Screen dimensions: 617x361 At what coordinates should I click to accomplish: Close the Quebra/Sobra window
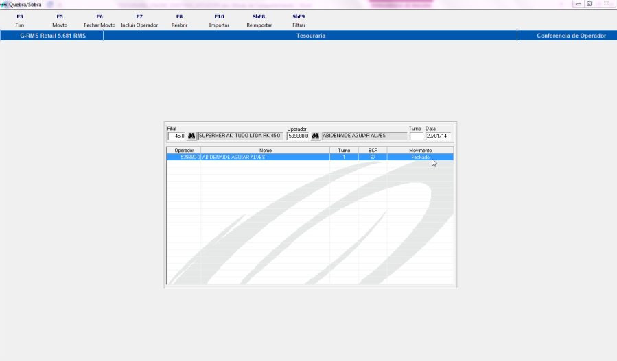click(x=607, y=4)
